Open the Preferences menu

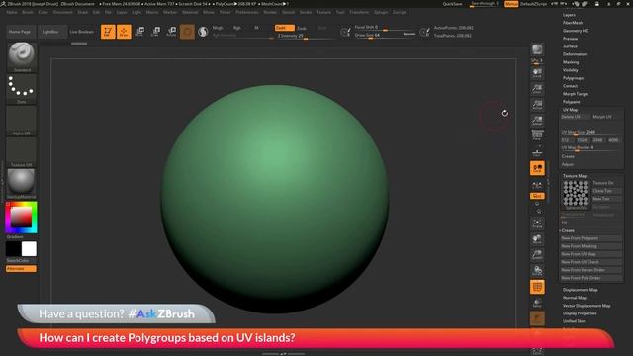247,12
